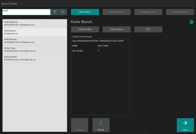The height and width of the screenshot is (134, 196).
Task: Click the Schedule a Task button
Action: point(148,12)
